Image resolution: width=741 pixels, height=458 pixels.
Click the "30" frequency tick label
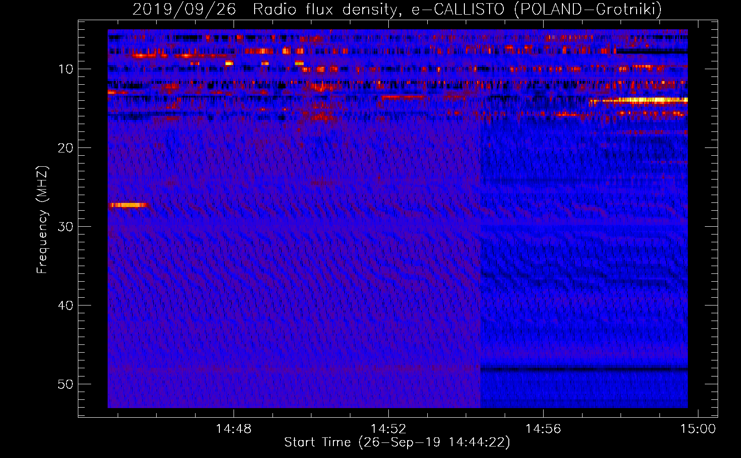pos(66,227)
